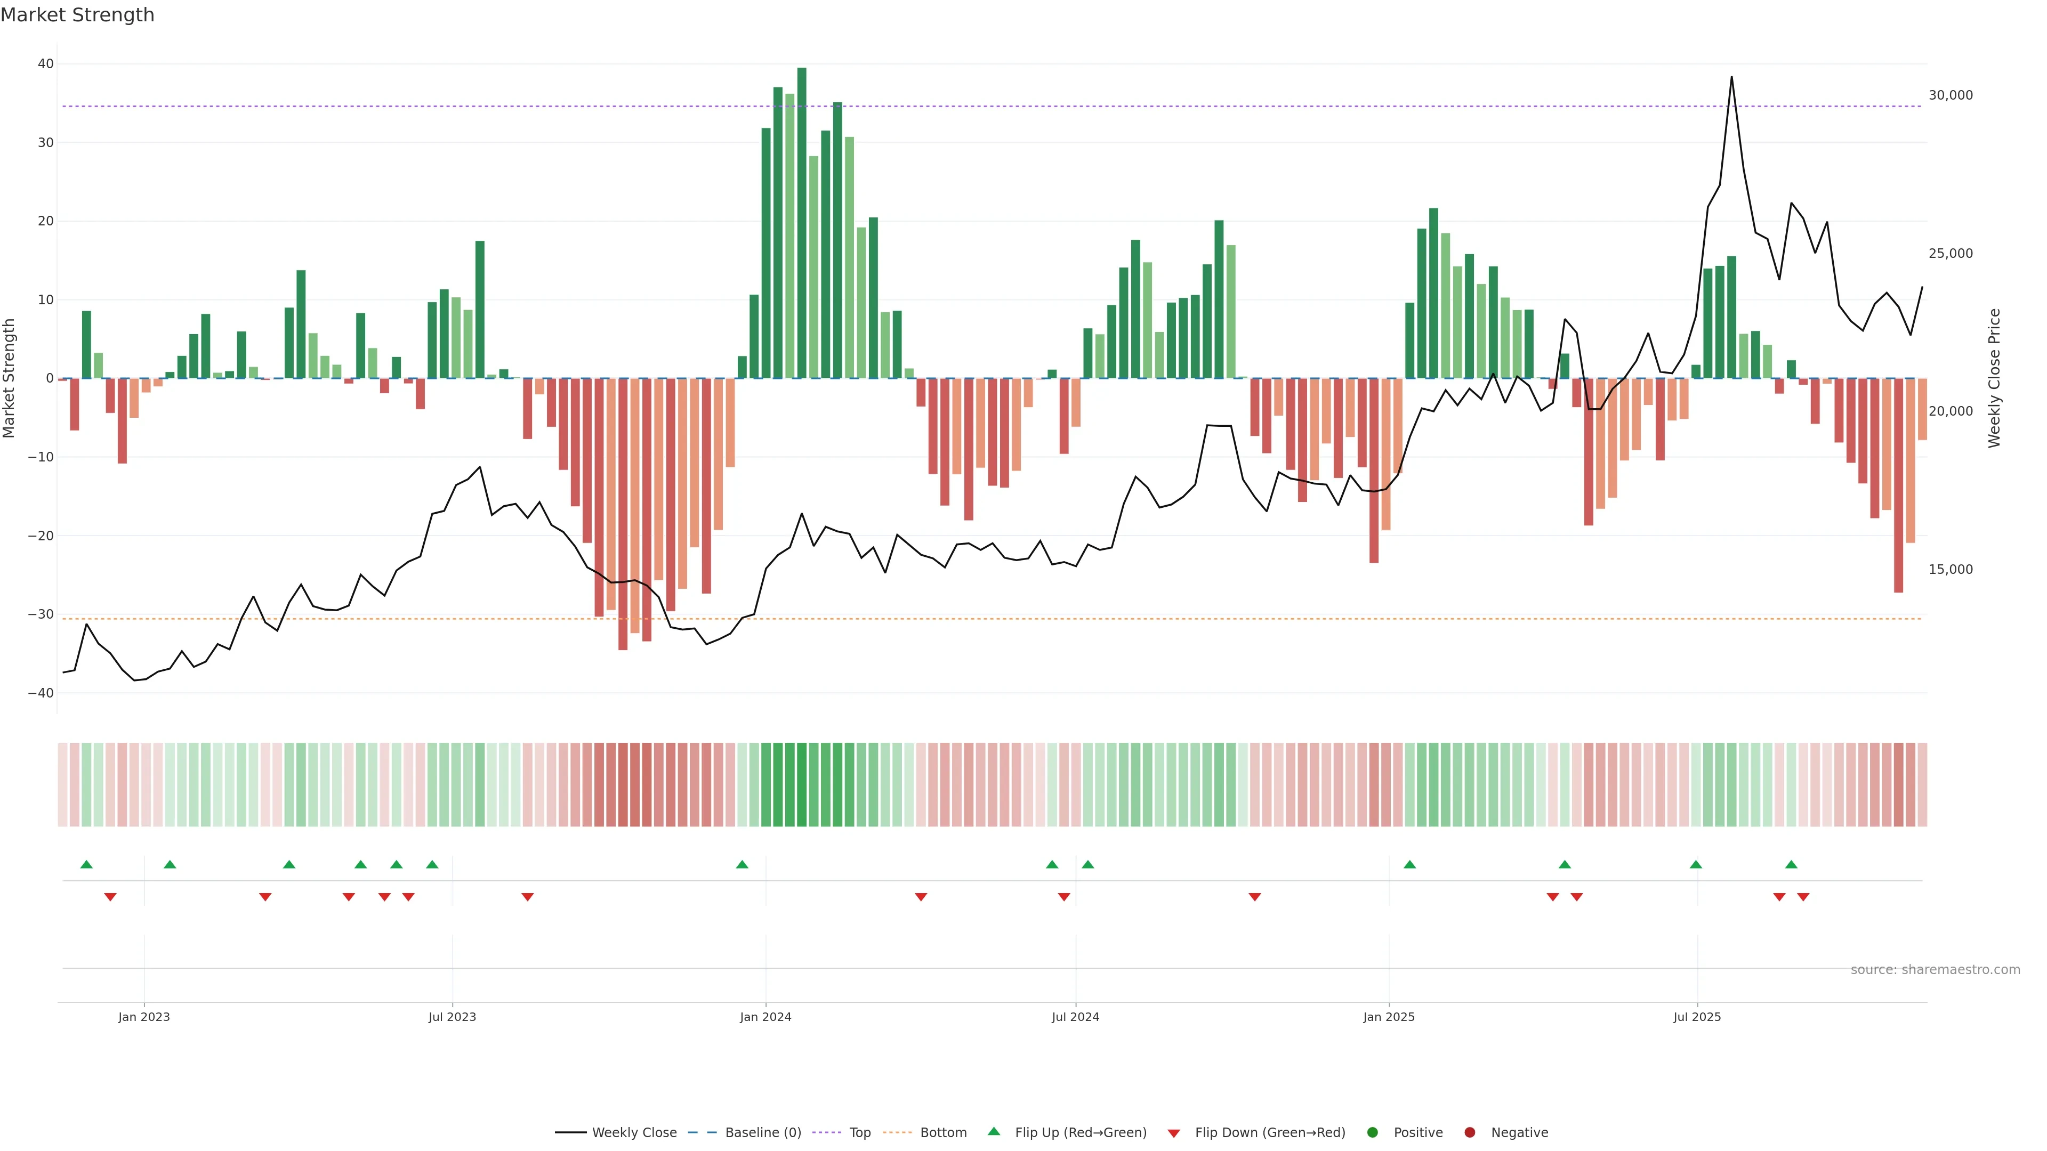Click the Jul 2025 x-axis label
The height and width of the screenshot is (1151, 2047).
click(x=1697, y=1017)
